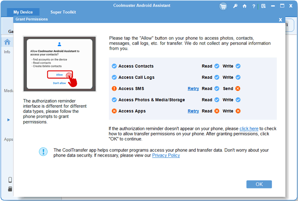Screen dimensions: 298x201
Task: Click the 'Access Photos & Media/Storage' label
Action: click(x=152, y=100)
